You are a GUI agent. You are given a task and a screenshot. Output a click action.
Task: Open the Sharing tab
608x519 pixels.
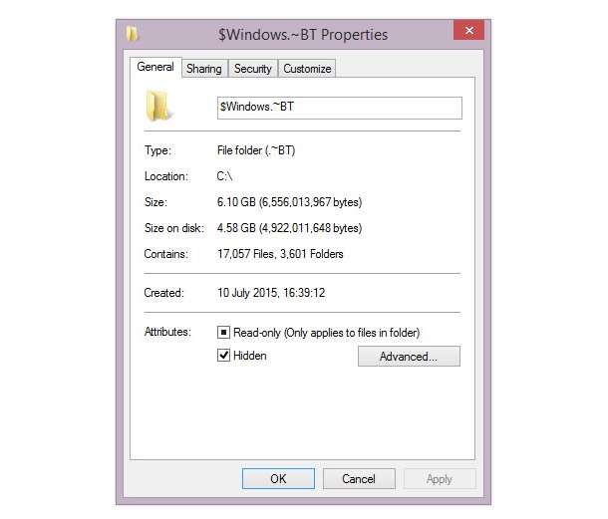(x=204, y=69)
